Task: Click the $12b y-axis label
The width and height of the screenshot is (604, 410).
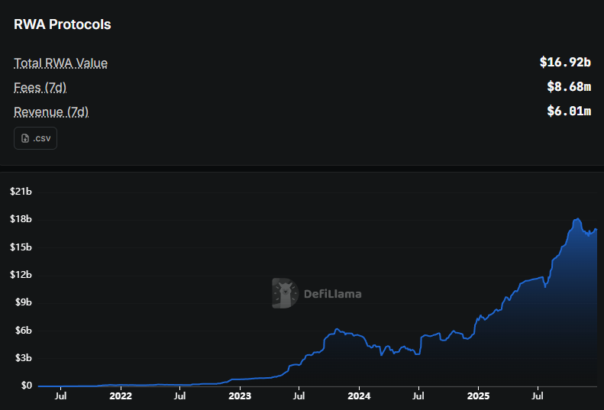Action: pos(21,274)
